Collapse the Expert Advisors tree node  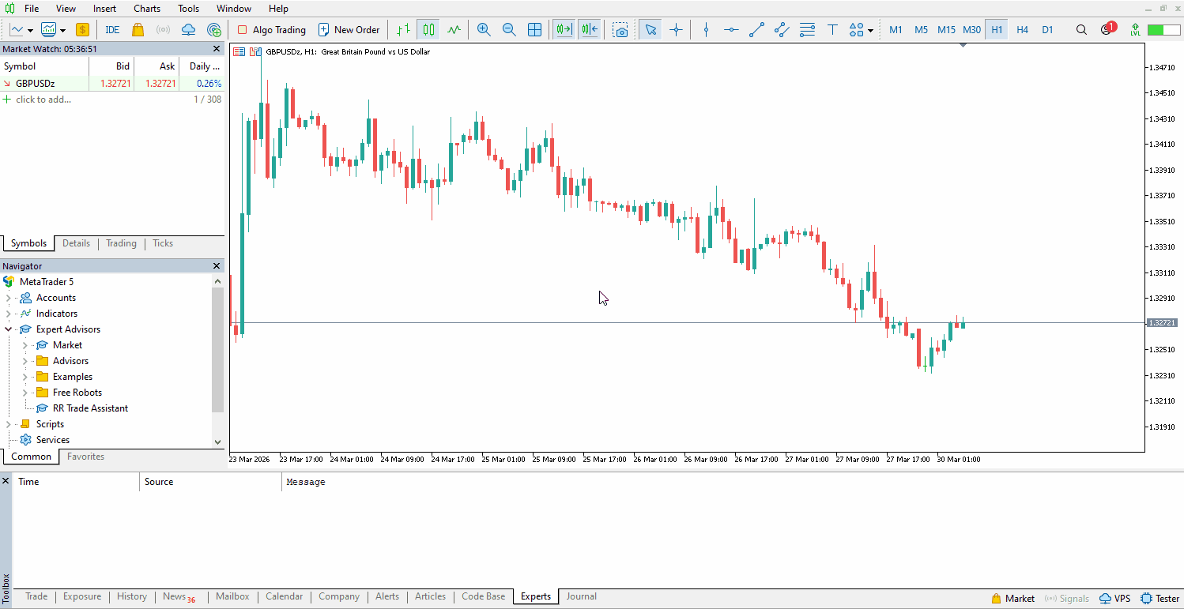click(9, 329)
